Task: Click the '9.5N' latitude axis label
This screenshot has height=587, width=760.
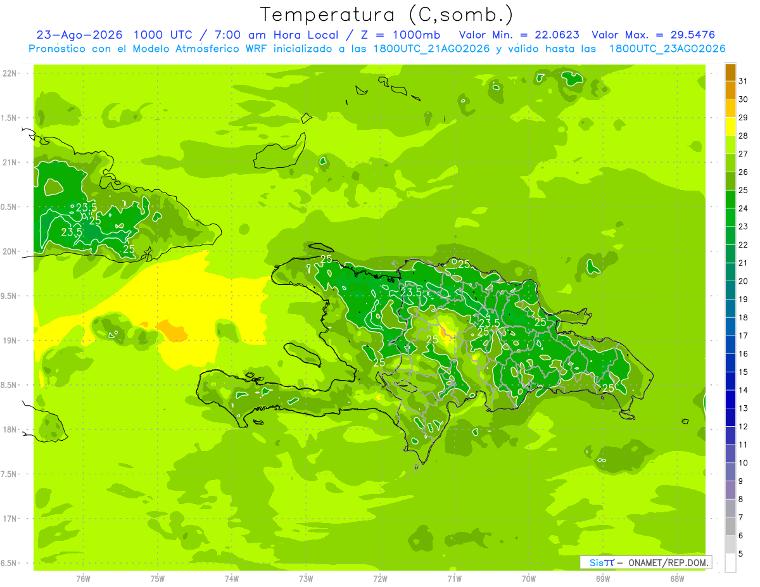Action: 9,296
